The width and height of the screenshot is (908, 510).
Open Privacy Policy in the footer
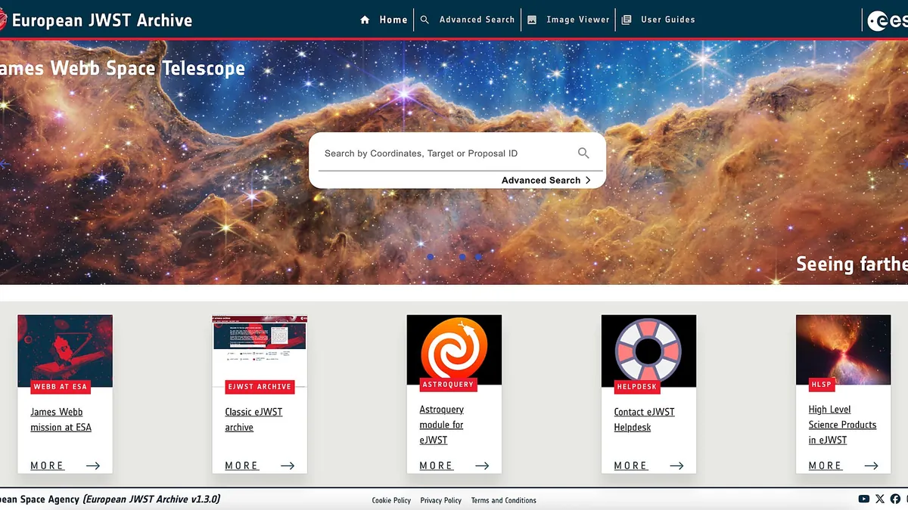(x=441, y=500)
